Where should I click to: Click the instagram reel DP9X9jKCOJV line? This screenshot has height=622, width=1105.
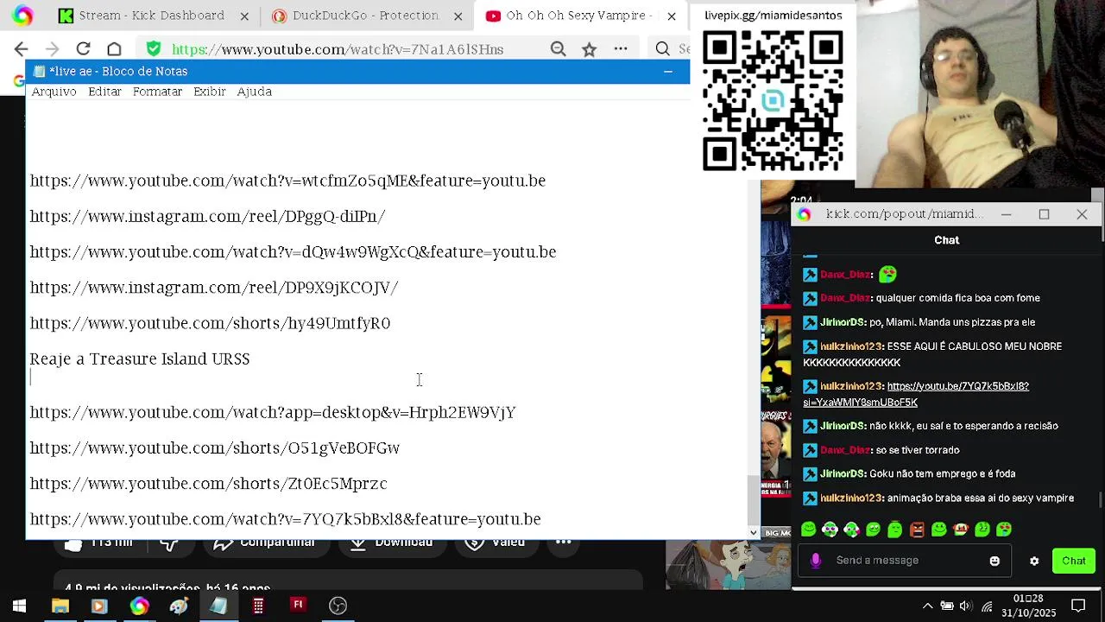[x=213, y=288]
